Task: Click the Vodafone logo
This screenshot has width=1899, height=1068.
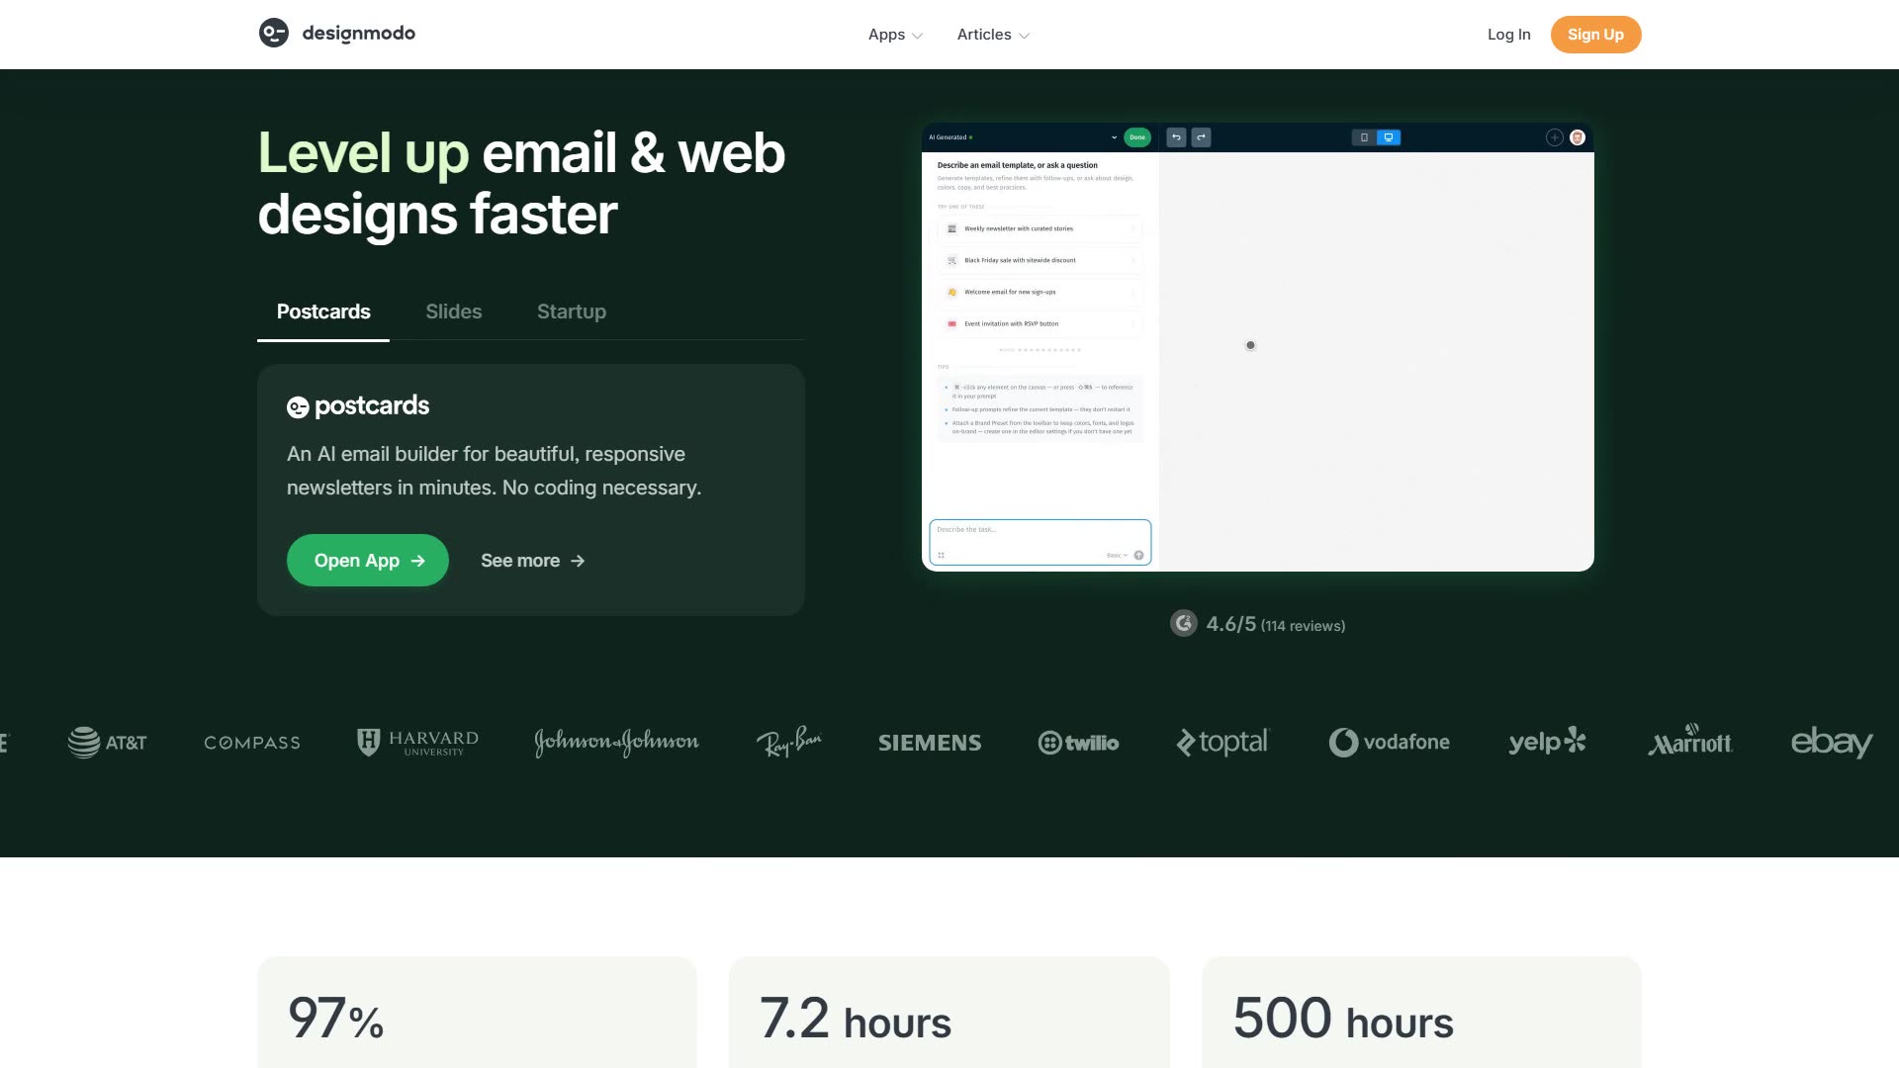Action: [1389, 743]
